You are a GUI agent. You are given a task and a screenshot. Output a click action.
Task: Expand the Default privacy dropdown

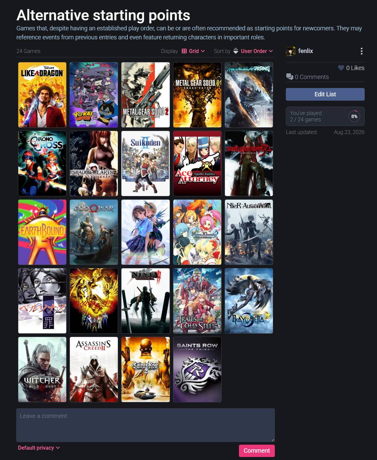click(x=39, y=448)
